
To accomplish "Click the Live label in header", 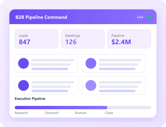I will (140, 17).
